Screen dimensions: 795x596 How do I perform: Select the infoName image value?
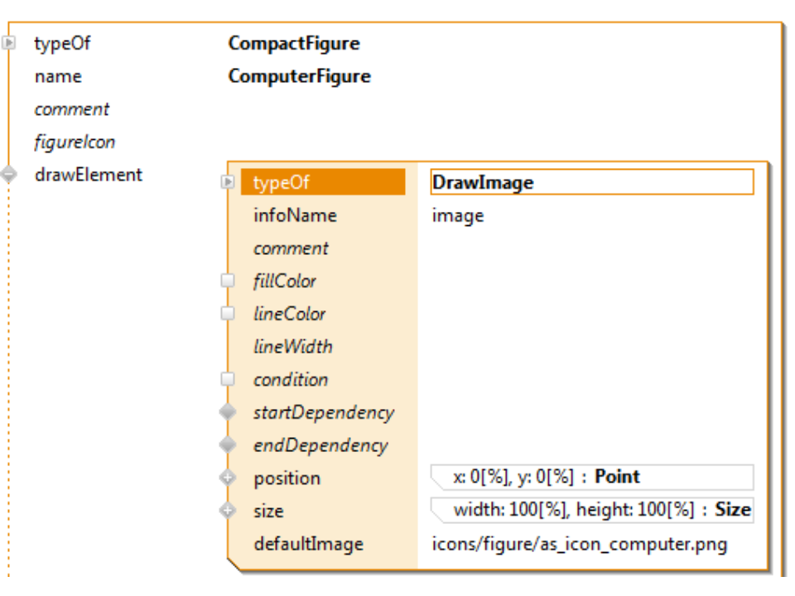click(458, 216)
